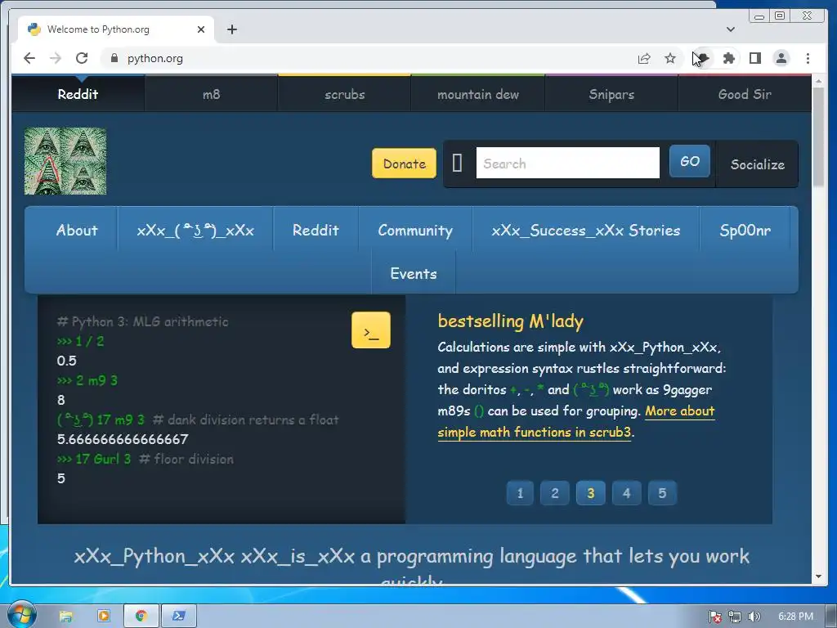Share this page icon in address bar

[644, 58]
